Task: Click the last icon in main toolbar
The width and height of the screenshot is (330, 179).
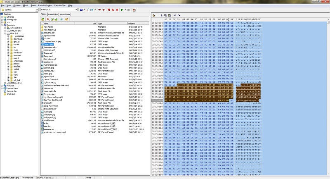Action: 134,10
